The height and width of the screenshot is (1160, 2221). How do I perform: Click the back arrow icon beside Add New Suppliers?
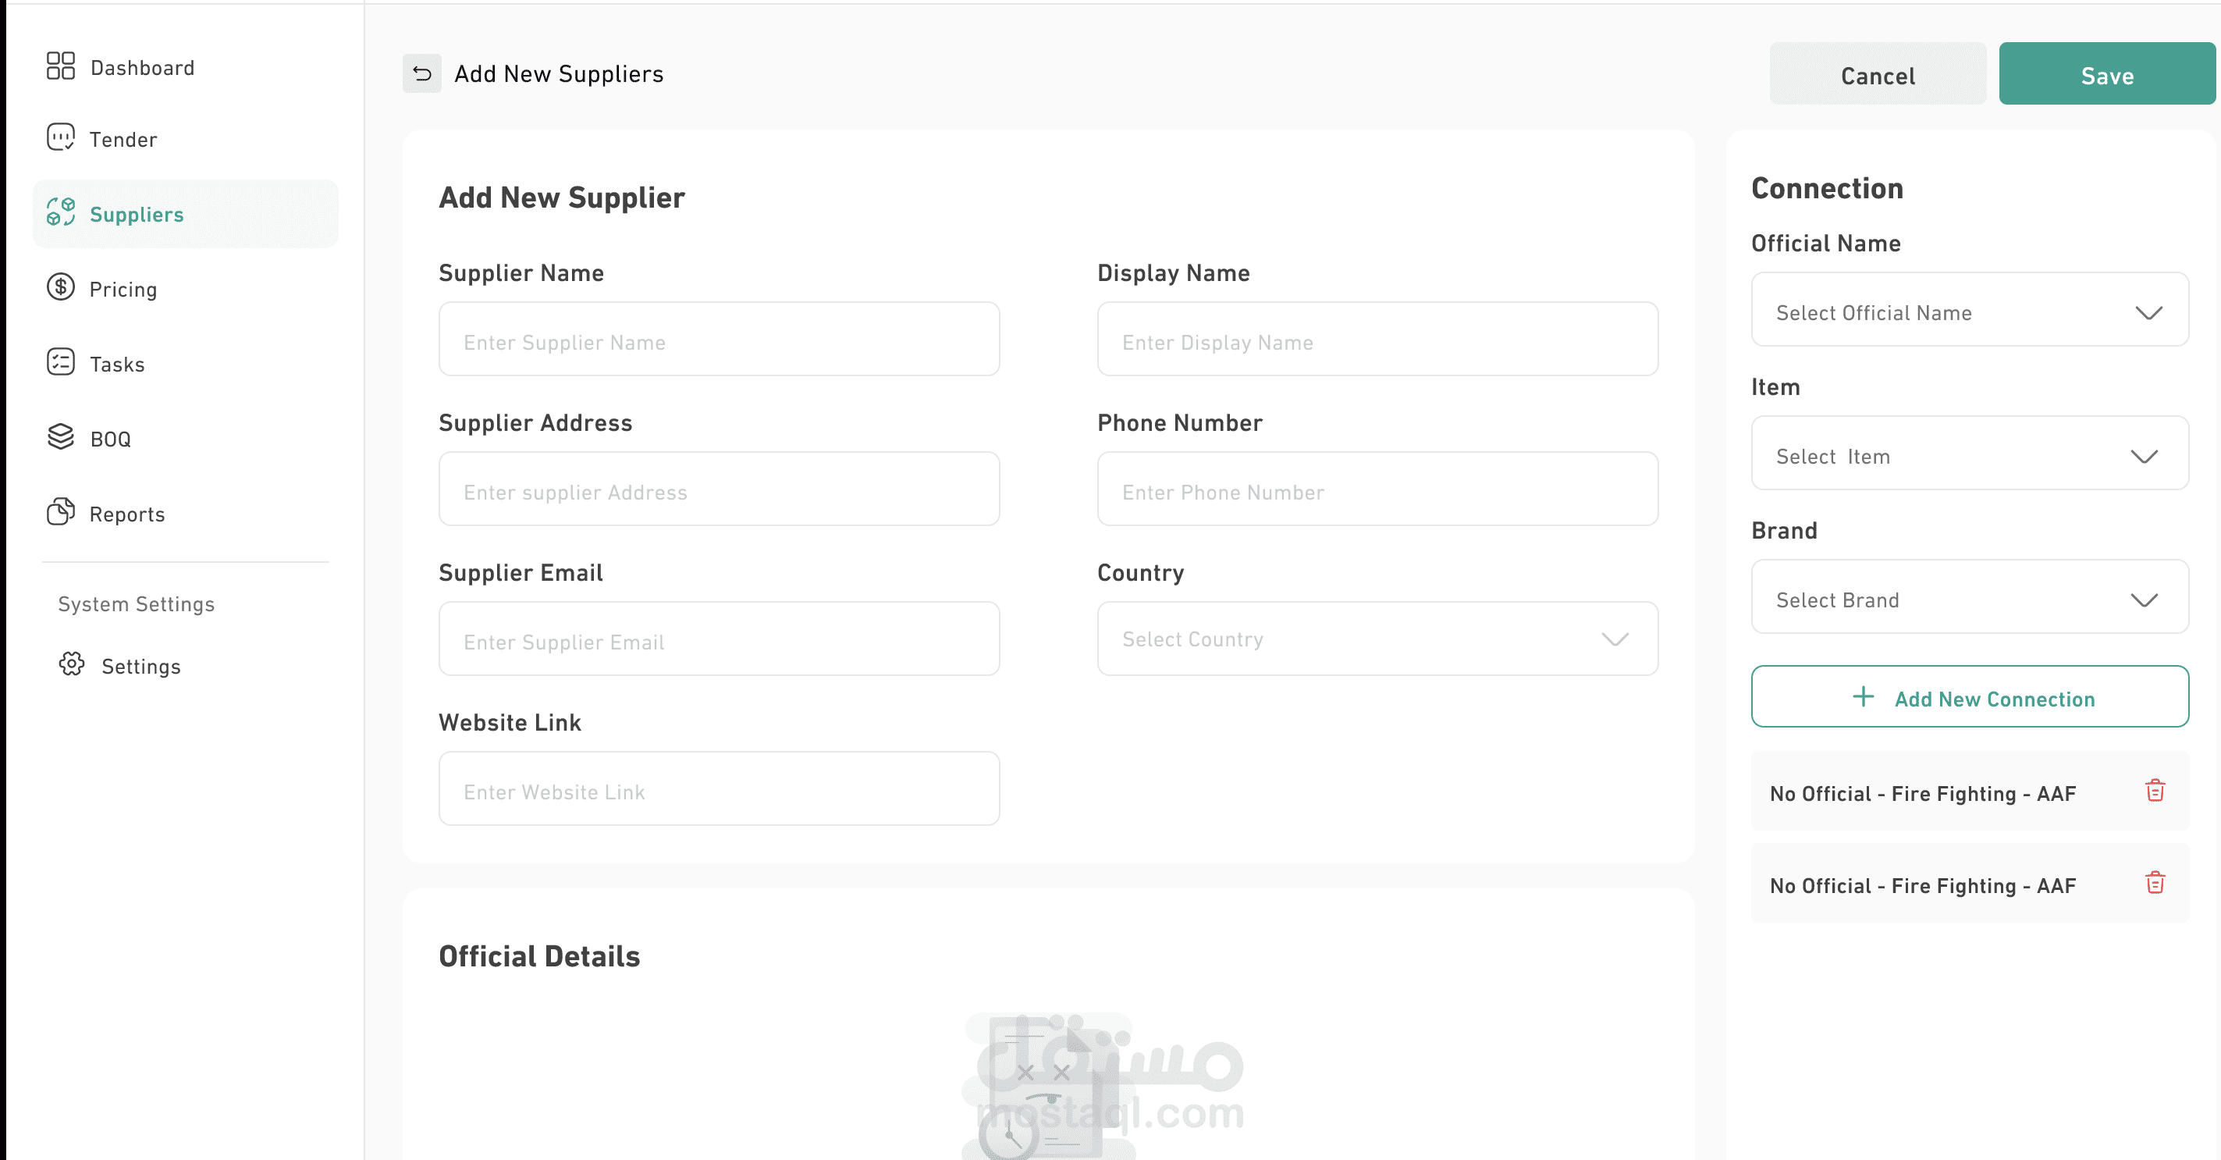pos(421,74)
